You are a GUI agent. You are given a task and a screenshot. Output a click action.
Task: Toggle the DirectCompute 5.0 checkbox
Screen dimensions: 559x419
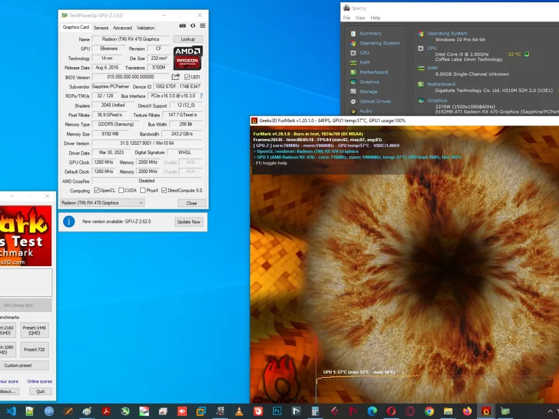tap(164, 190)
